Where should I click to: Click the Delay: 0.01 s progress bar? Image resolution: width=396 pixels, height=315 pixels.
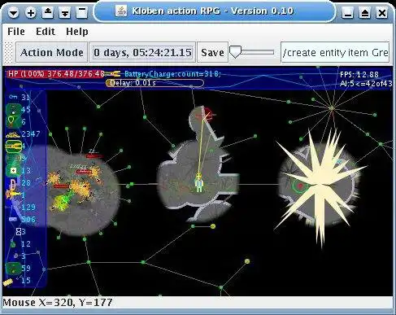click(x=154, y=83)
